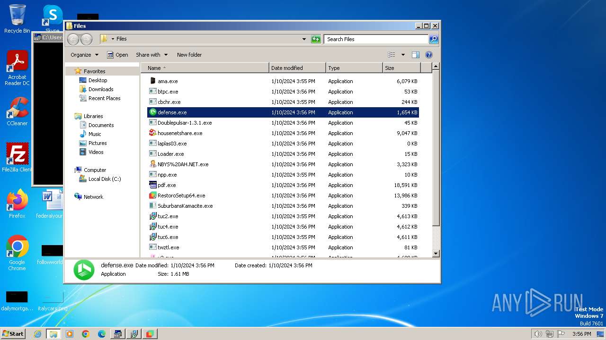Select the Firefox desktop shortcut
606x340 pixels.
pos(17,204)
